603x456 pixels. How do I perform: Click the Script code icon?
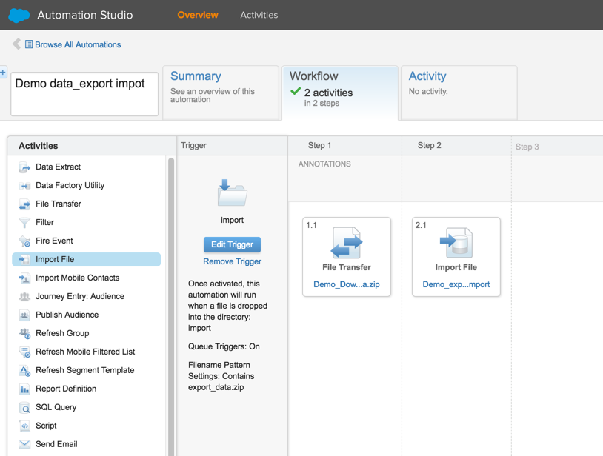(24, 426)
